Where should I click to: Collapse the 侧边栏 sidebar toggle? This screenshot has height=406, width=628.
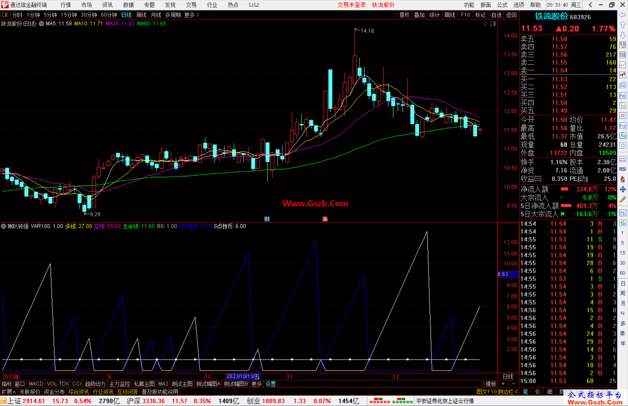click(x=508, y=392)
